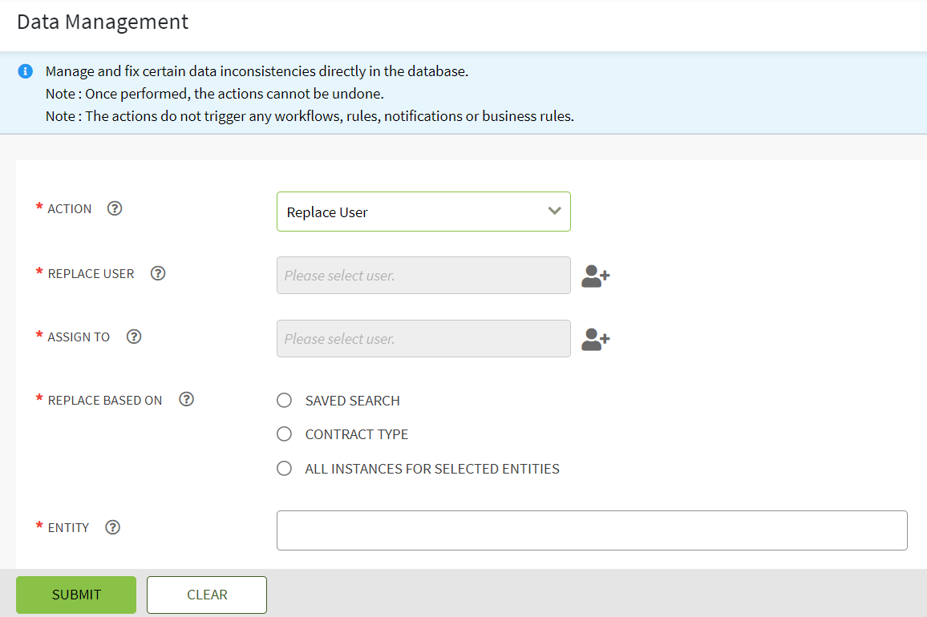Click the CLEAR button
927x617 pixels.
[x=207, y=595]
